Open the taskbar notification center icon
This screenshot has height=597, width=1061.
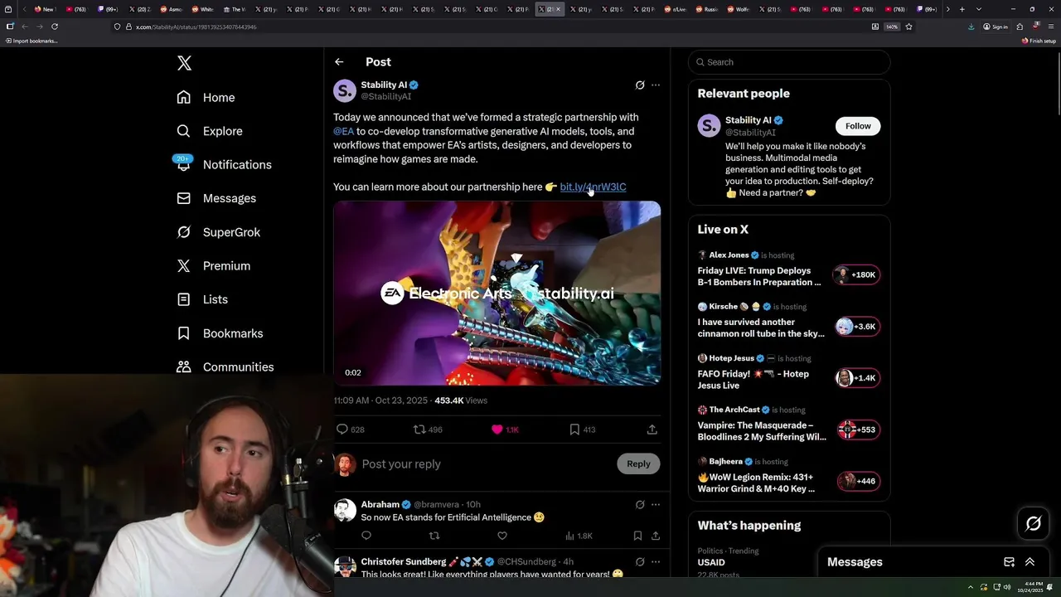click(x=1049, y=587)
